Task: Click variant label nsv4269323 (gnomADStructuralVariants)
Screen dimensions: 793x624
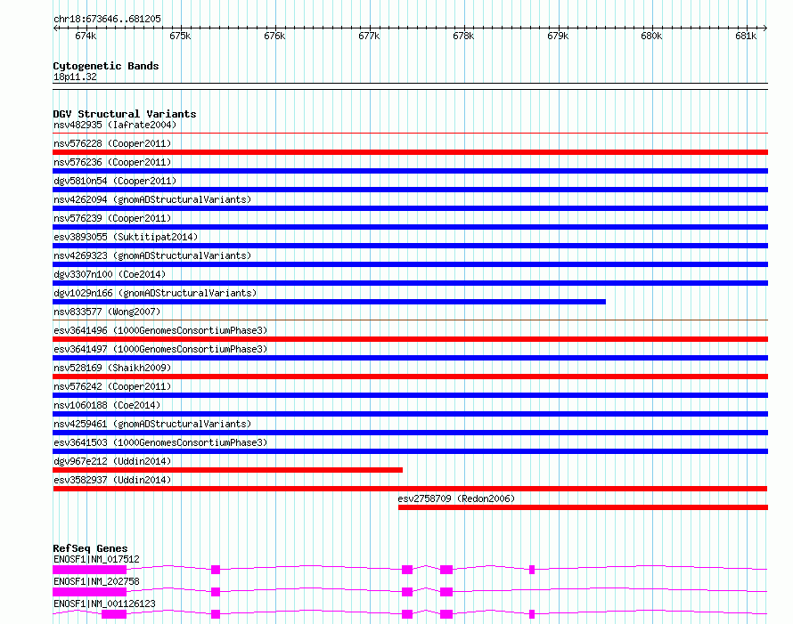Action: pyautogui.click(x=152, y=255)
